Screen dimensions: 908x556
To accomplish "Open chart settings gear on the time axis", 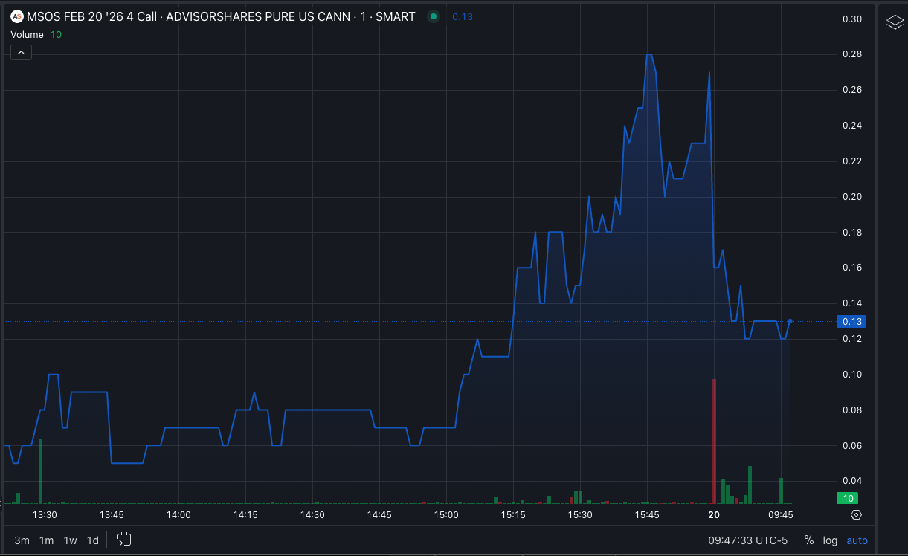I will (x=856, y=514).
